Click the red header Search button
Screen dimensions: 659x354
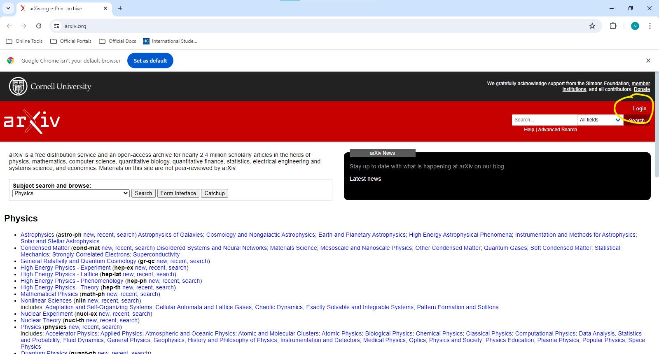[x=636, y=120]
